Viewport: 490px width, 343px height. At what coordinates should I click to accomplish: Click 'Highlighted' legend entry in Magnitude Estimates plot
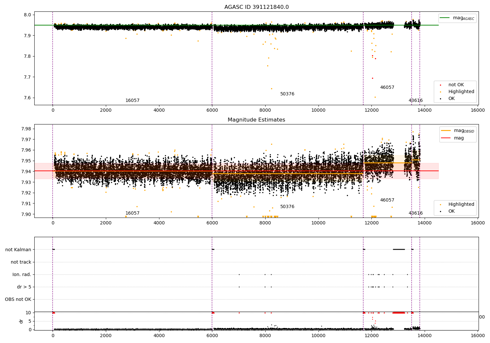(458, 204)
